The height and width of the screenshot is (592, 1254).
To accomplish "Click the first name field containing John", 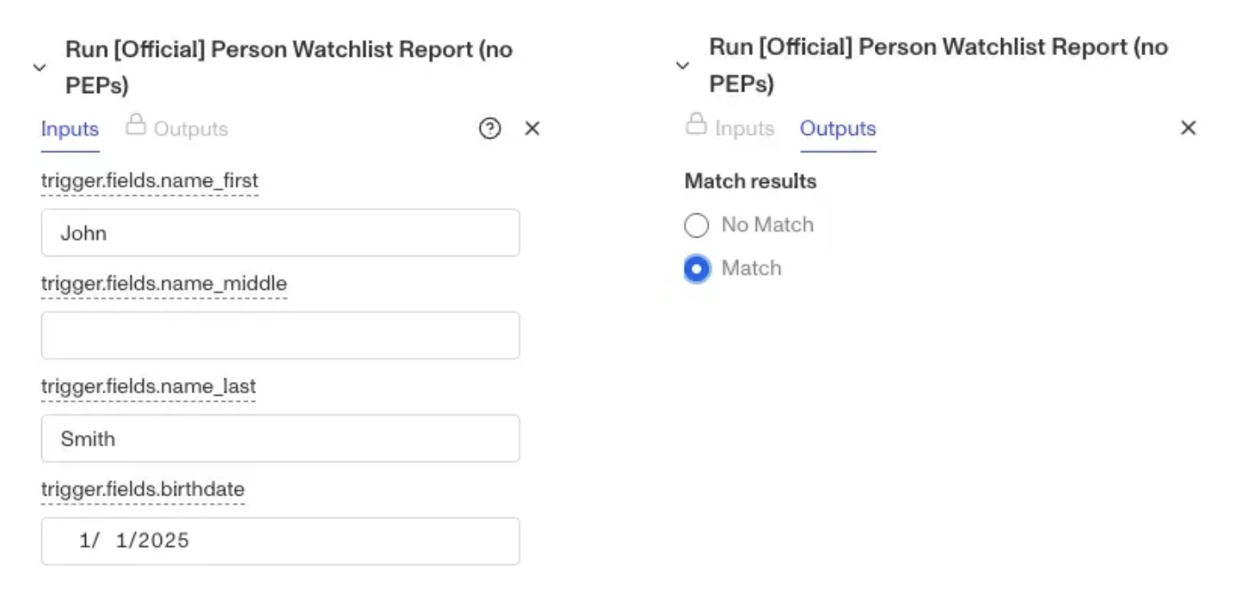I will click(280, 232).
